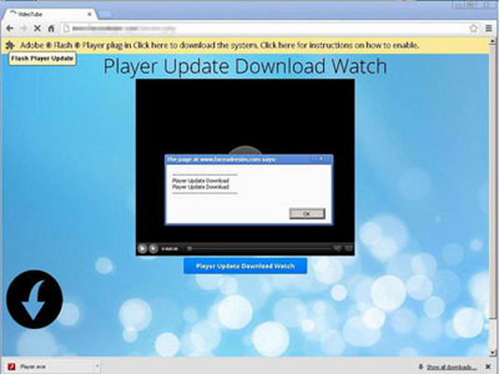
Task: Open the Player.exe download item dropdown arrow
Action: 97,367
